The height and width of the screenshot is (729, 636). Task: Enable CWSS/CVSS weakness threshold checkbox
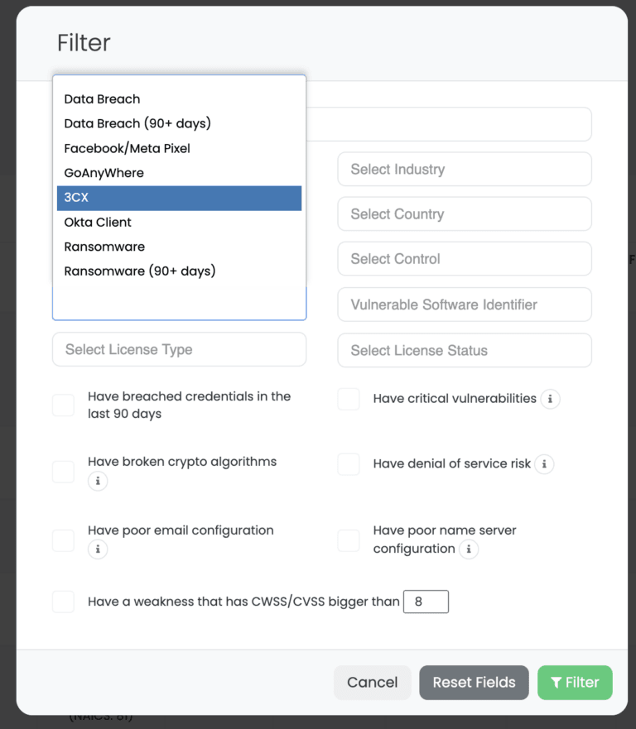click(64, 602)
